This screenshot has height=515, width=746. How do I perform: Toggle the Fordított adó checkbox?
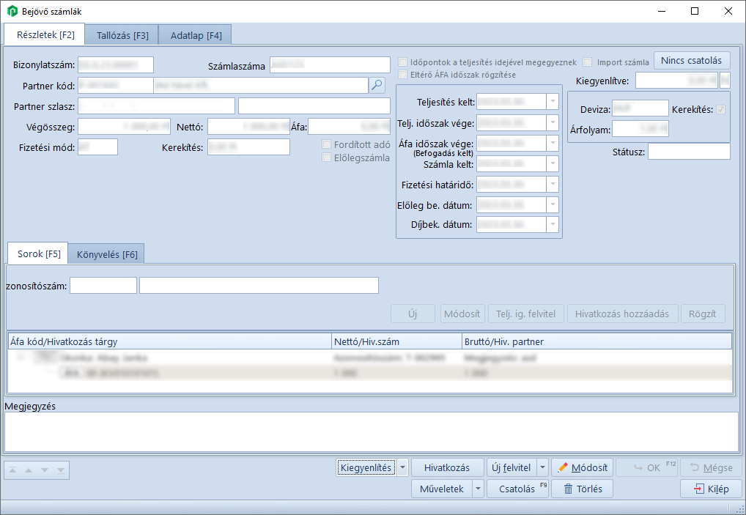tap(327, 144)
